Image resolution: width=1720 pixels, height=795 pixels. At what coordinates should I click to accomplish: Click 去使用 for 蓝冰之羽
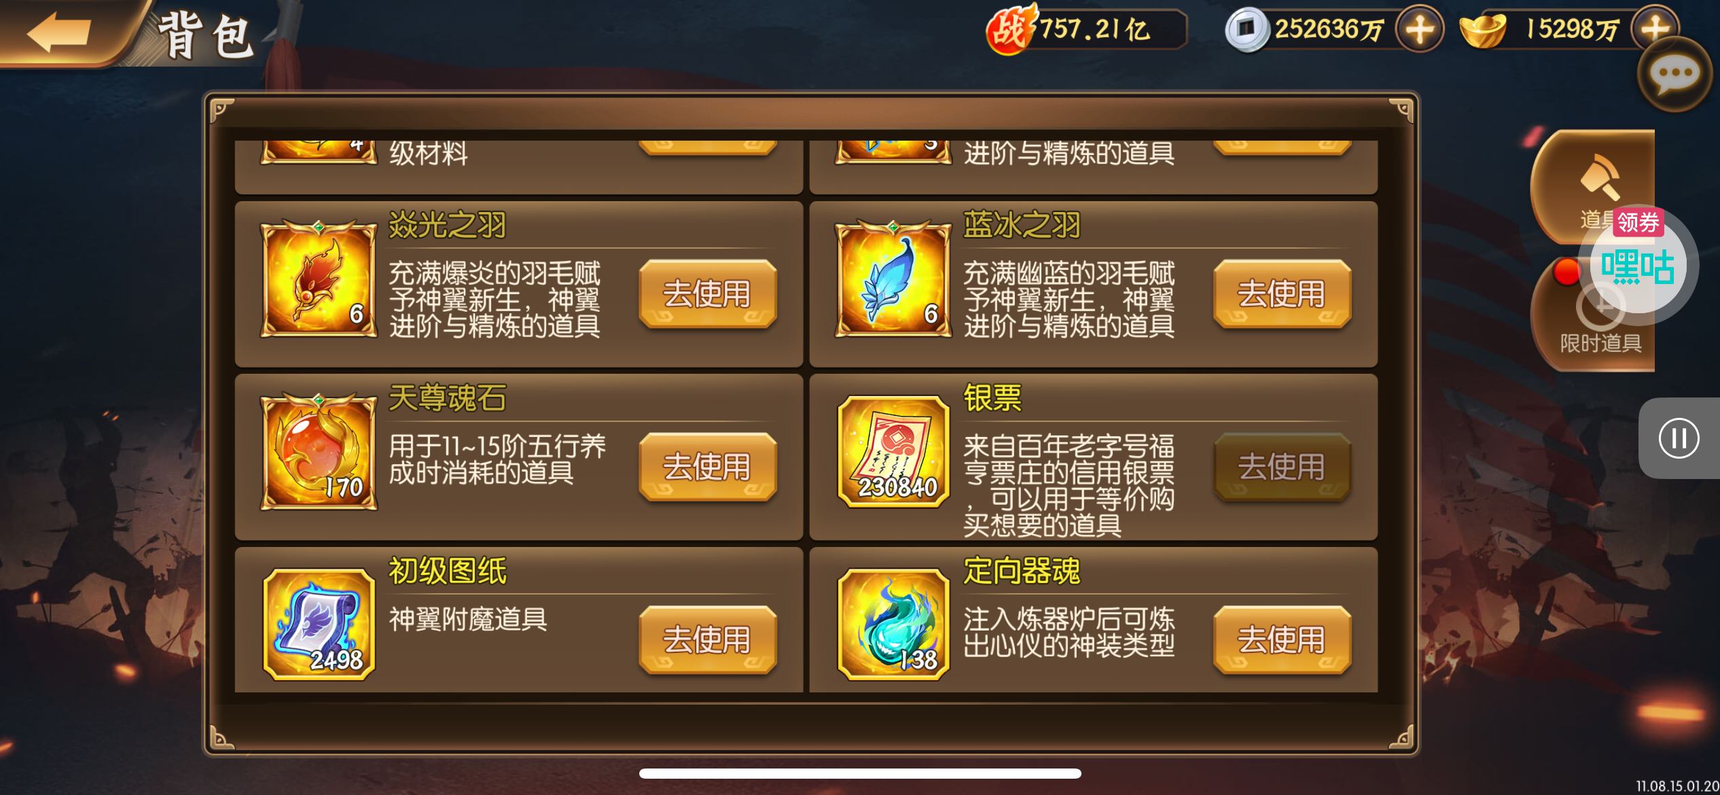(x=1282, y=294)
